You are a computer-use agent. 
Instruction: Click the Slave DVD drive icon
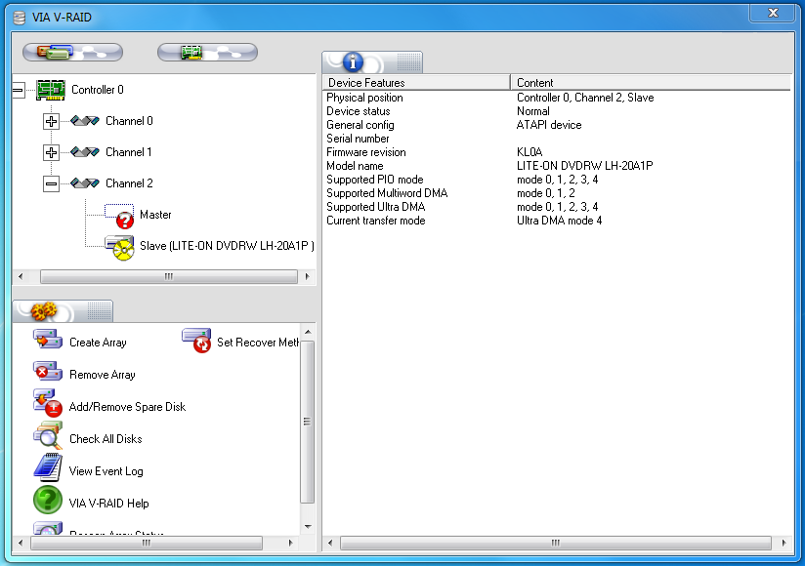coord(120,247)
